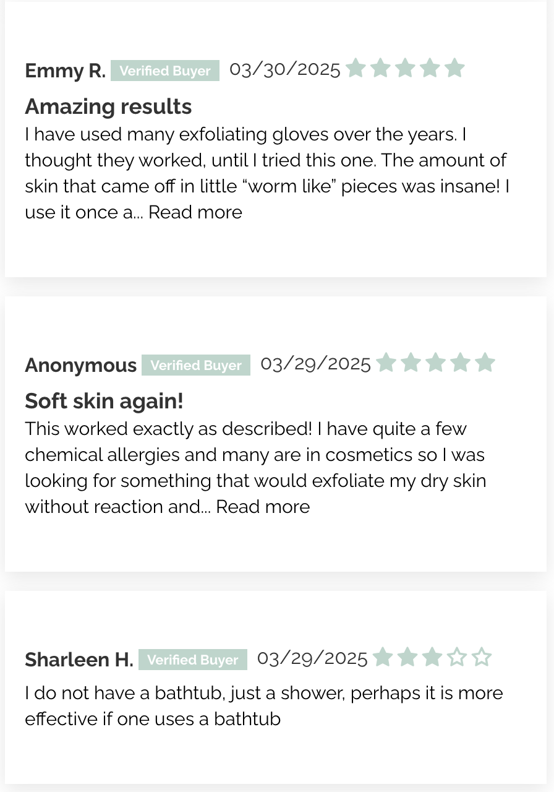Click the first star in Anonymous review rating
Screen dimensions: 554x792
(386, 362)
